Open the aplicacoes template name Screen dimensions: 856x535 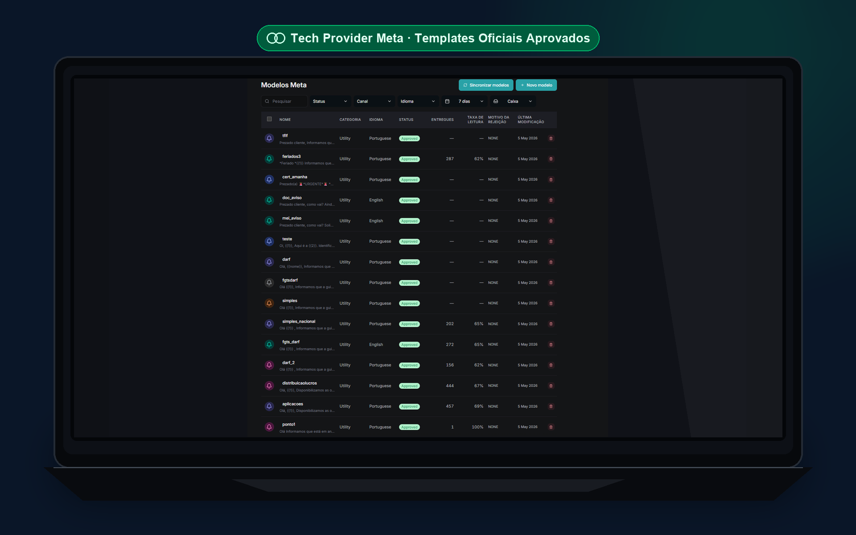pos(292,404)
